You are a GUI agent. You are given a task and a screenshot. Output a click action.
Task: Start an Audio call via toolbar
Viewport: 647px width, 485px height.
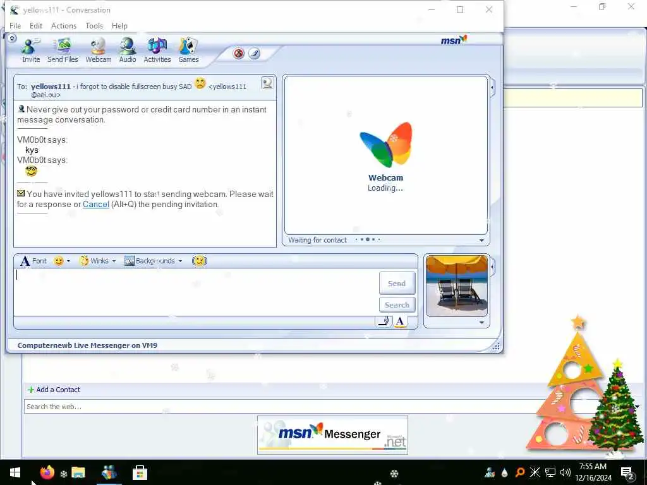[x=128, y=50]
